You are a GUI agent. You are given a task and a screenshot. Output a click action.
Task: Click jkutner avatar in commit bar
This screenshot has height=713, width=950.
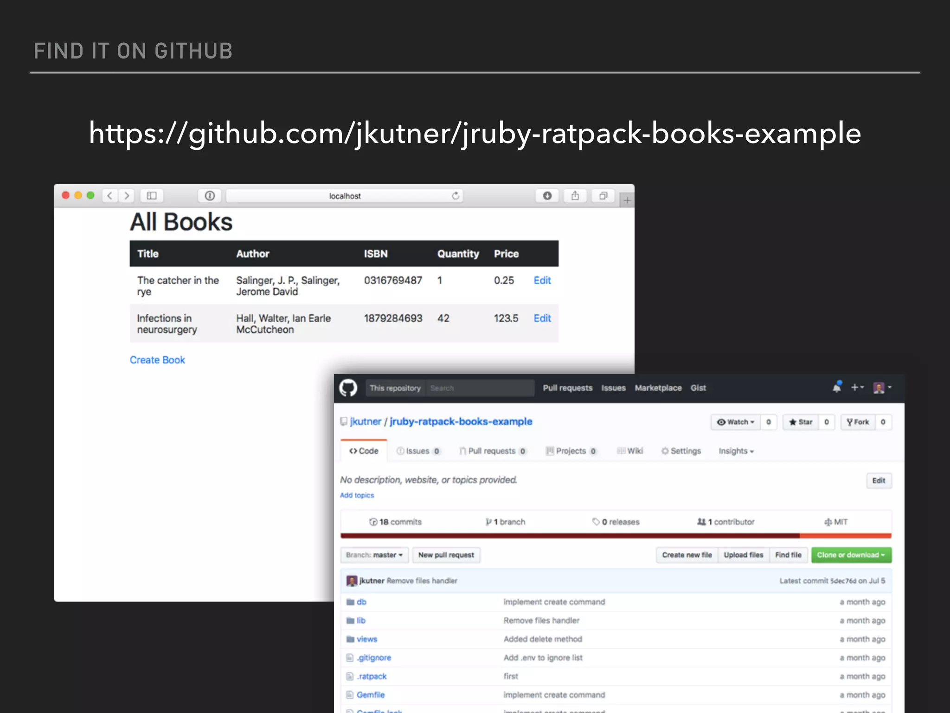352,581
